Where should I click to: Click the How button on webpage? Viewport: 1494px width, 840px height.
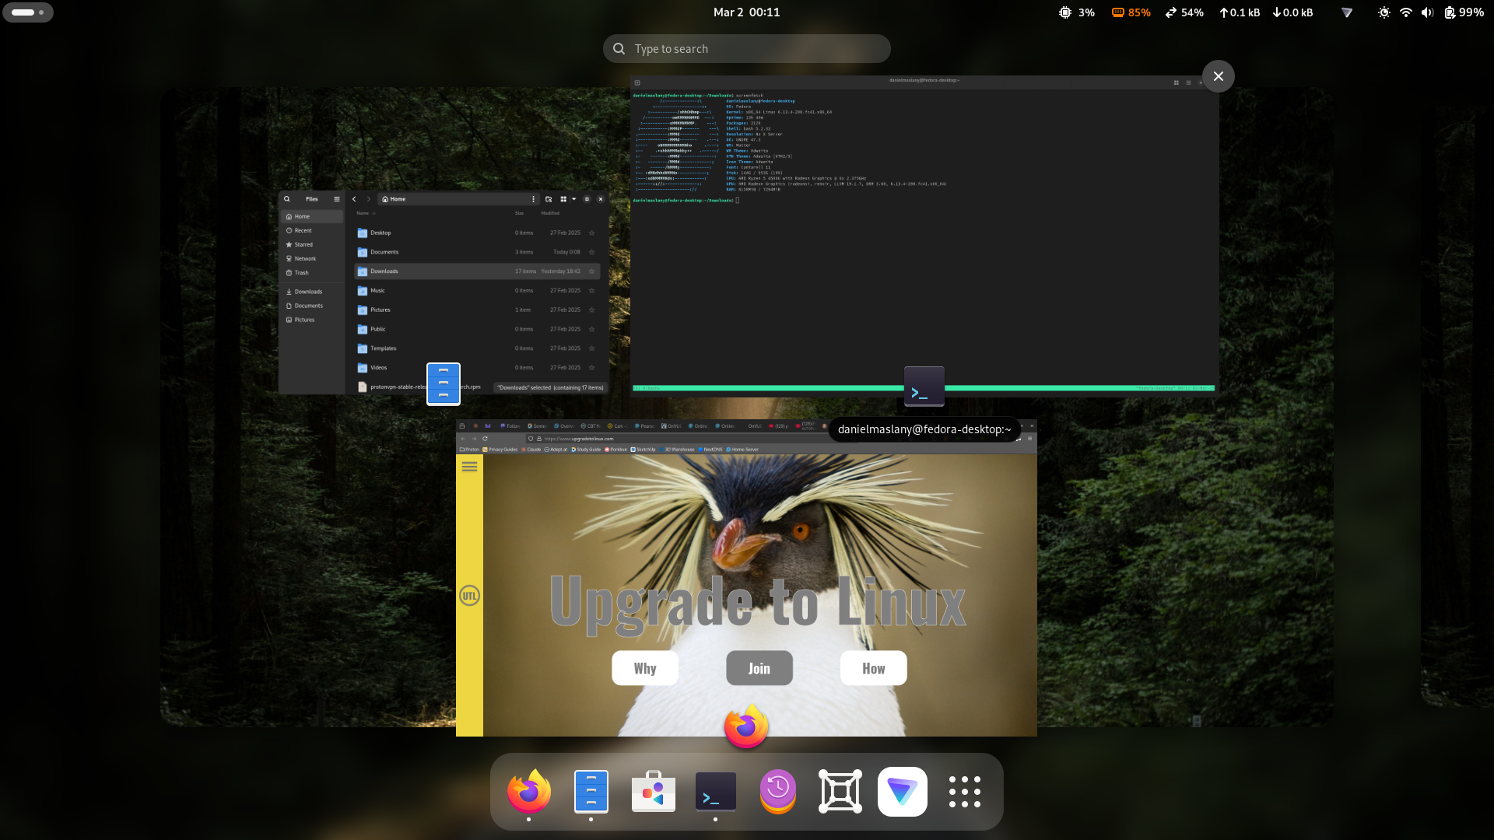[x=874, y=668]
